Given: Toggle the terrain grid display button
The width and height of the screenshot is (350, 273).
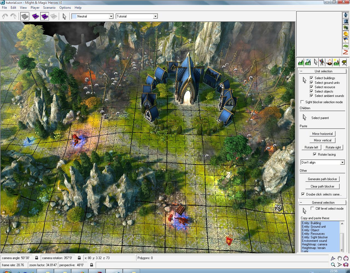Looking at the screenshot, I should [25, 16].
